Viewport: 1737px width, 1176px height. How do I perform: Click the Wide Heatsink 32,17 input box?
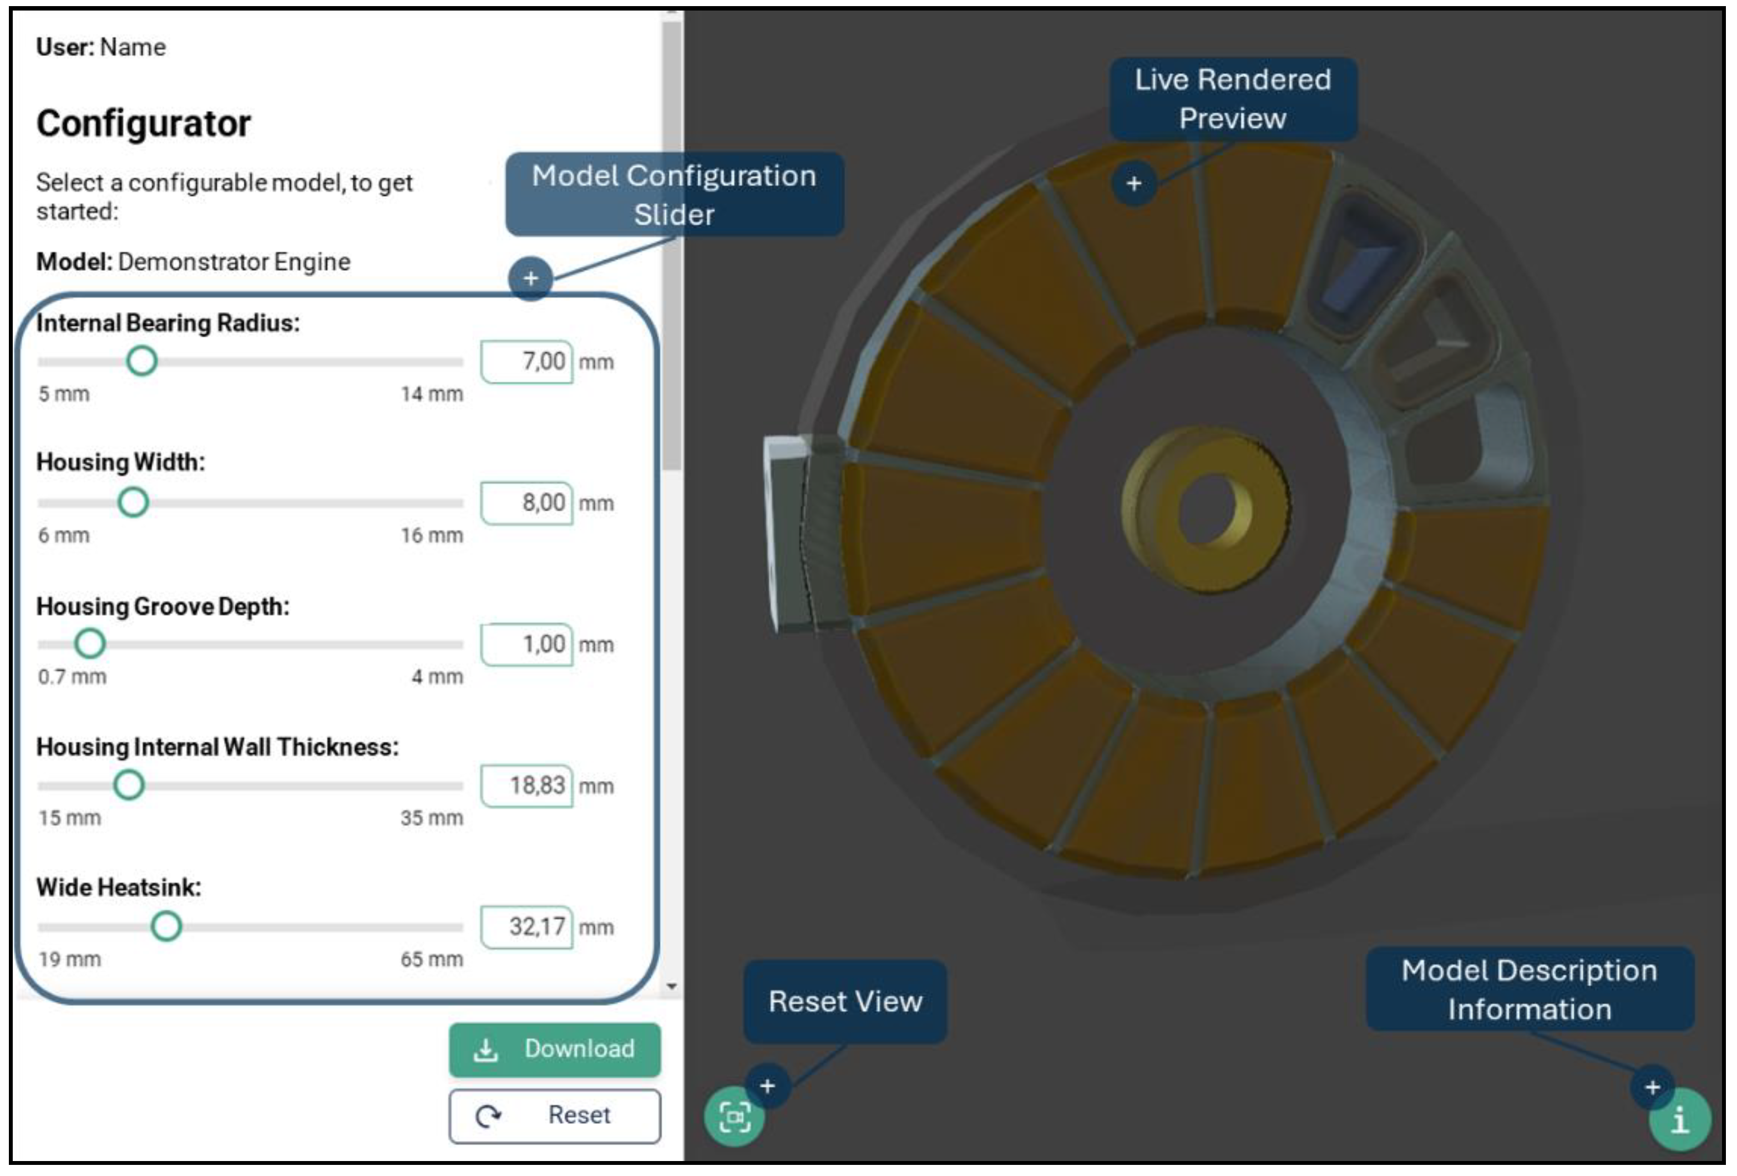coord(527,928)
